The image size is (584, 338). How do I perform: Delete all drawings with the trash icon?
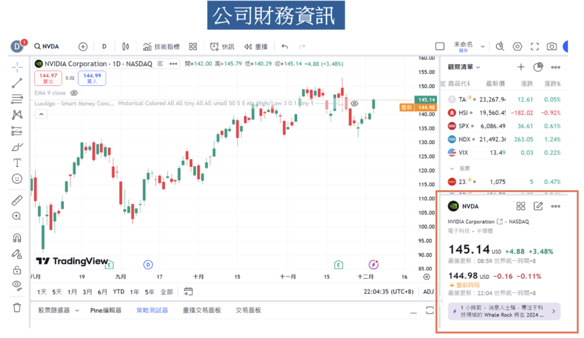(17, 308)
